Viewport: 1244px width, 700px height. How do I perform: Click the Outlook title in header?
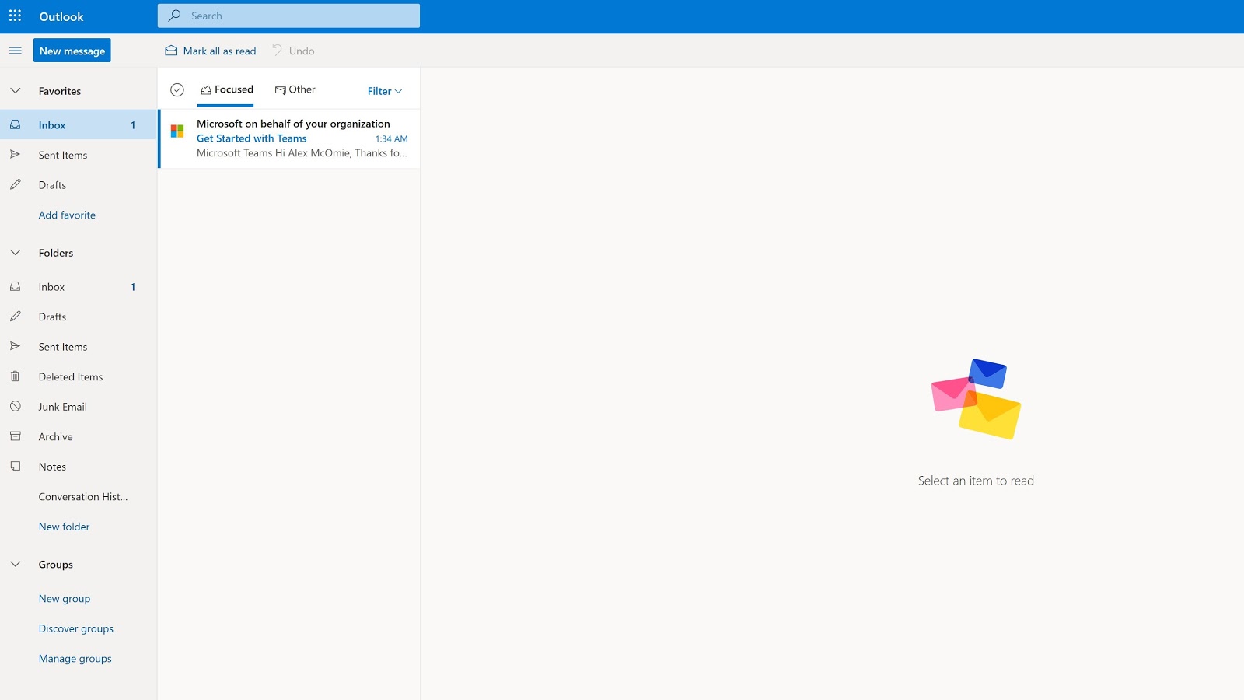point(61,16)
